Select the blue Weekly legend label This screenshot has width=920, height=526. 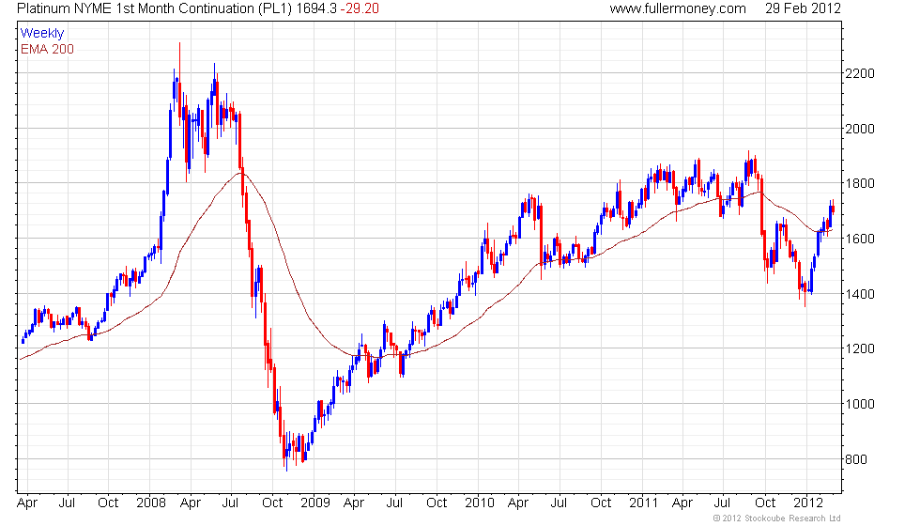[41, 34]
